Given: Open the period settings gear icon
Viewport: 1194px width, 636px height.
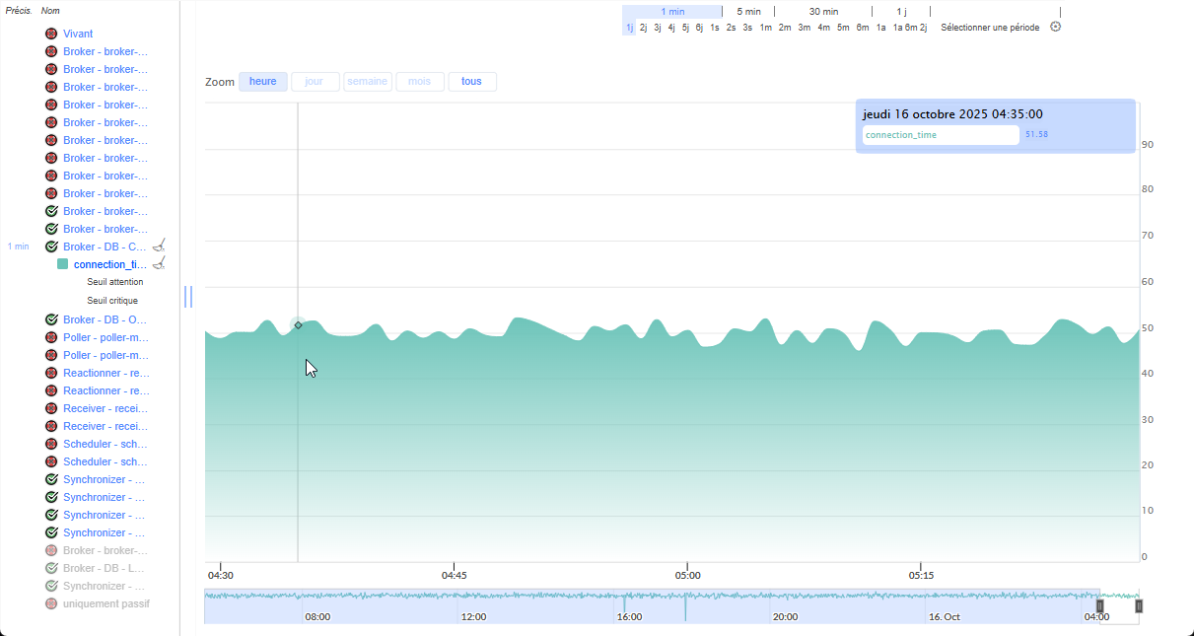Looking at the screenshot, I should pos(1055,27).
